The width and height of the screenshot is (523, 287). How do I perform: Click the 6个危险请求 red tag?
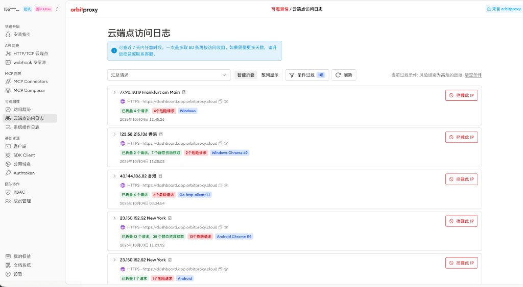(163, 195)
